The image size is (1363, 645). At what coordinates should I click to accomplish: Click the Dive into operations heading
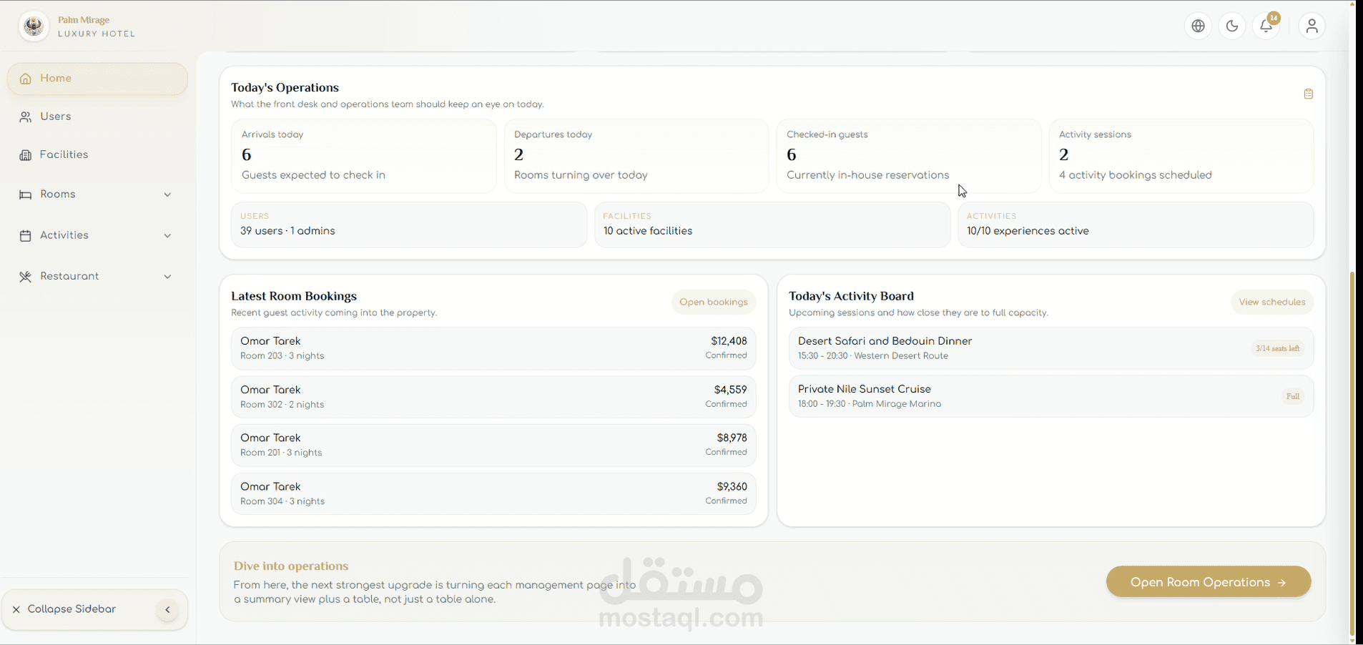point(291,566)
